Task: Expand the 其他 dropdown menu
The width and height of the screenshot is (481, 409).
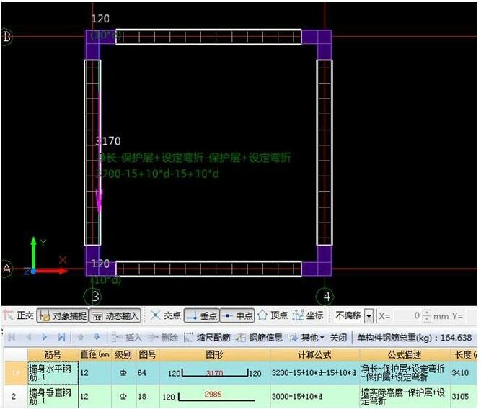Action: 306,338
